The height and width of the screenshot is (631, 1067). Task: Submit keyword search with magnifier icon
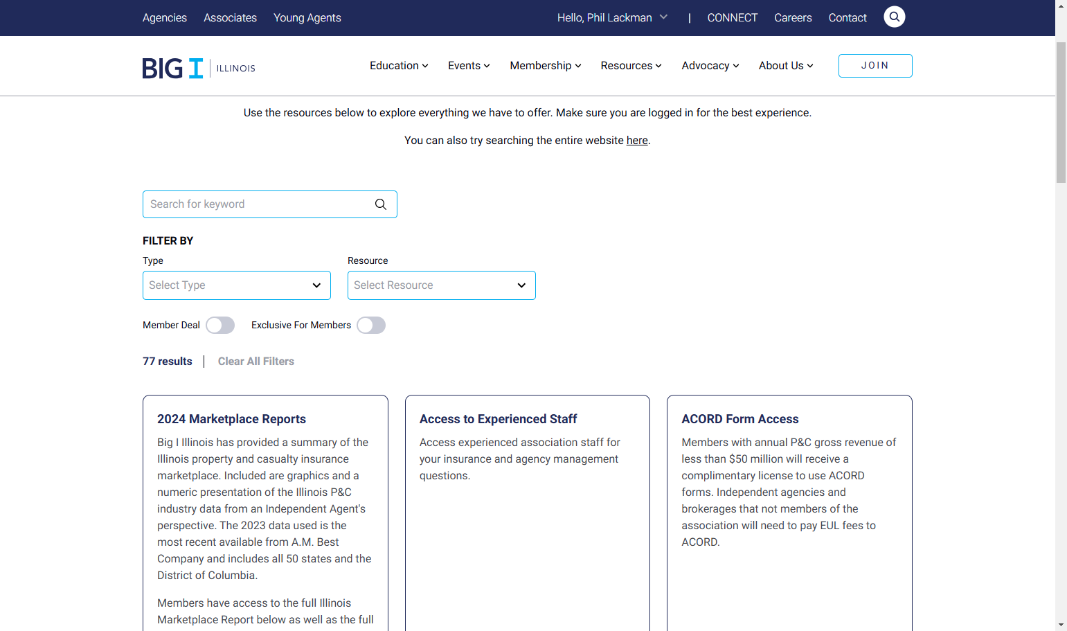[381, 204]
